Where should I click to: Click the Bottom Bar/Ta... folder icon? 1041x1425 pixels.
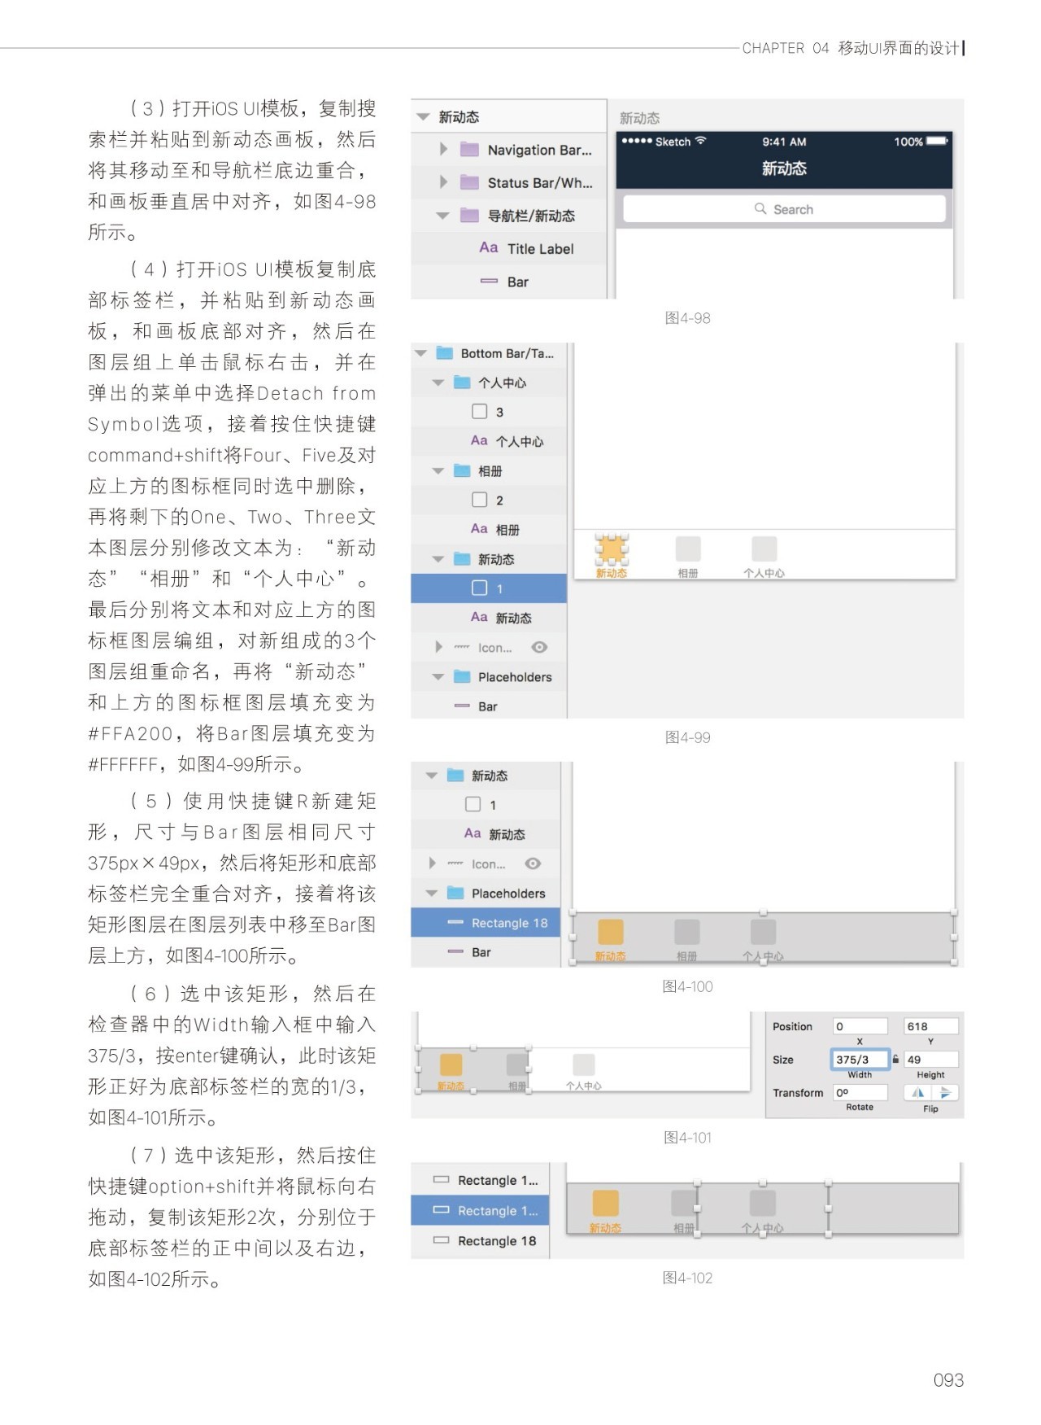pyautogui.click(x=444, y=352)
